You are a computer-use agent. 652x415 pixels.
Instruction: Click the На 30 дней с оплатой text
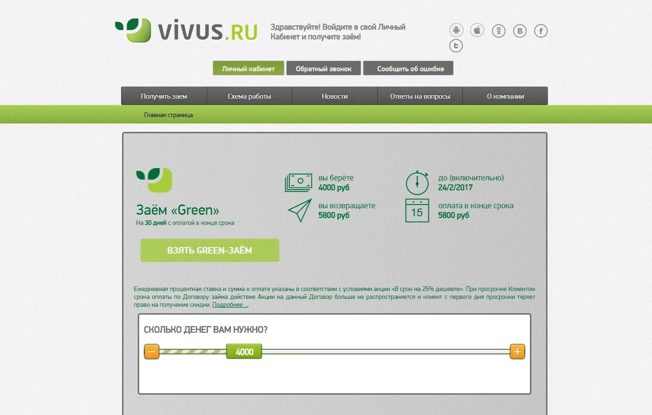[x=185, y=223]
